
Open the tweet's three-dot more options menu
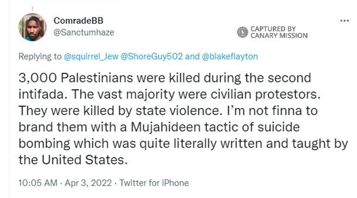coord(344,21)
